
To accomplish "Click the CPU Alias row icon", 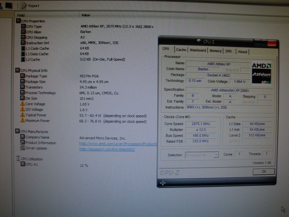I will tap(24, 32).
